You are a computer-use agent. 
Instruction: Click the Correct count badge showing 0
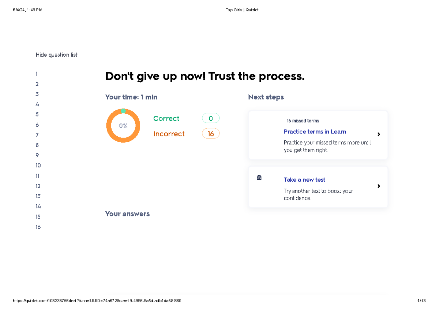click(211, 118)
